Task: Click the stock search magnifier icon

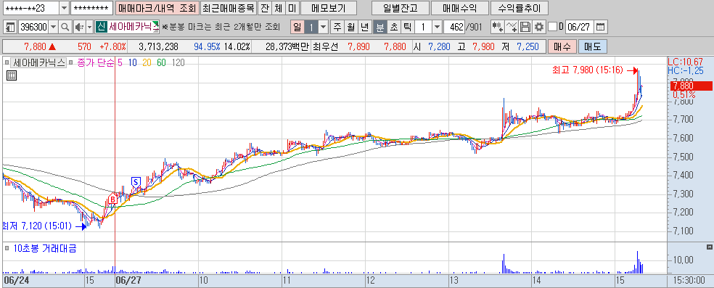Action: [65, 27]
